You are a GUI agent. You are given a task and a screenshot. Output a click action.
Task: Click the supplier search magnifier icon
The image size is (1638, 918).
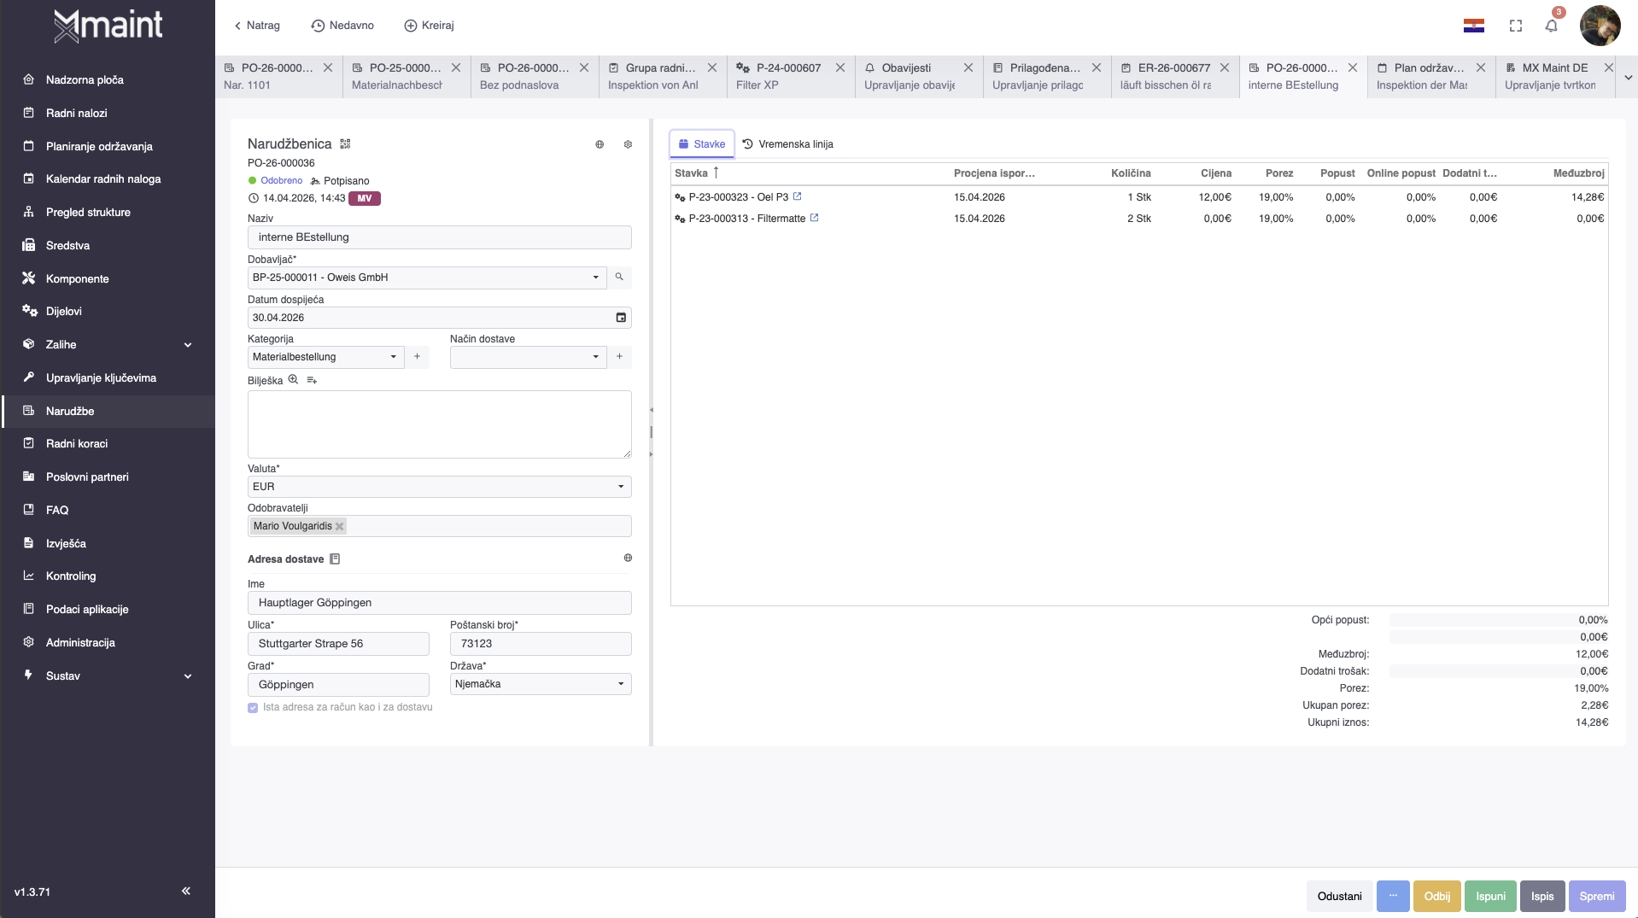click(619, 277)
